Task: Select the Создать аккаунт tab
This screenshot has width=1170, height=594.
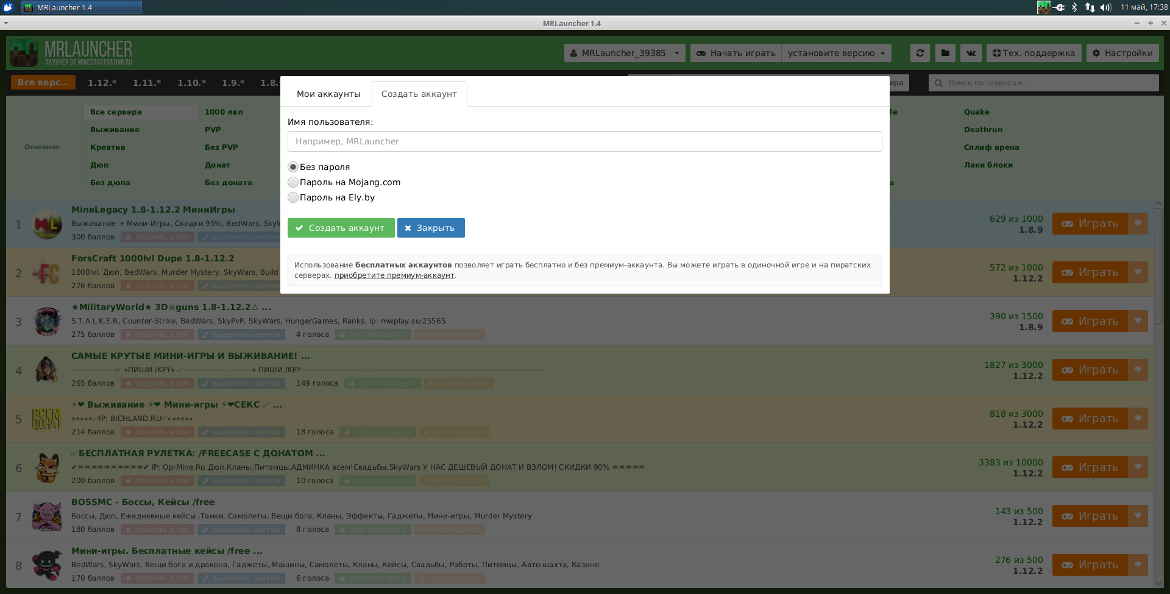Action: point(419,94)
